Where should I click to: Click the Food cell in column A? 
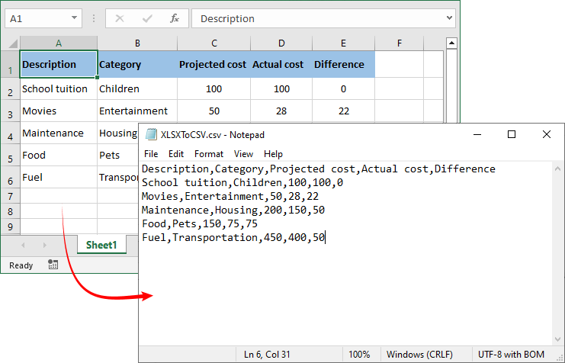point(59,155)
